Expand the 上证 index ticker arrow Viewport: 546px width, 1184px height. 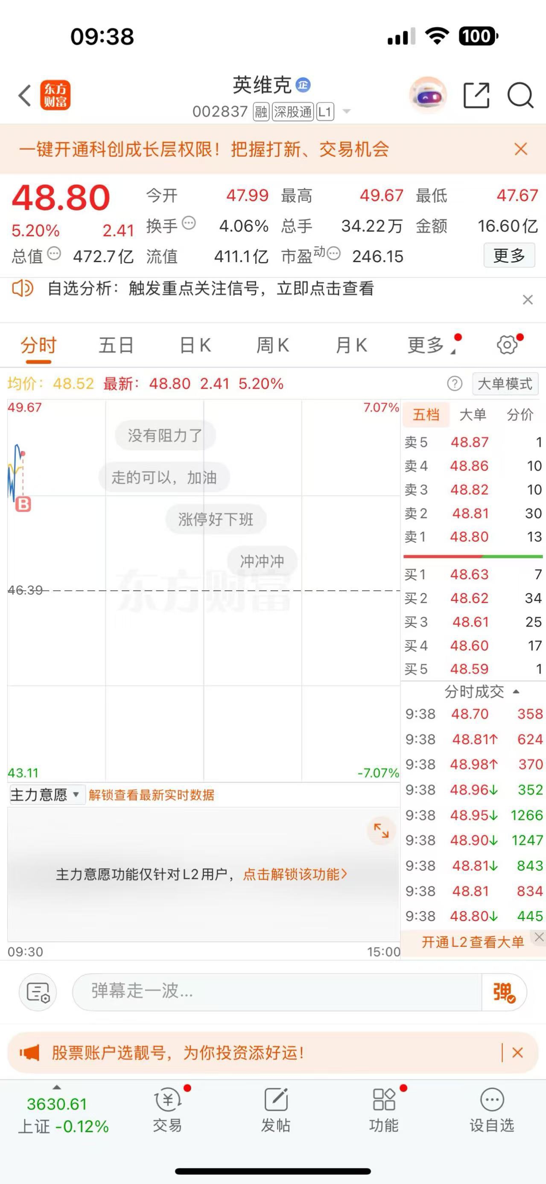57,1088
